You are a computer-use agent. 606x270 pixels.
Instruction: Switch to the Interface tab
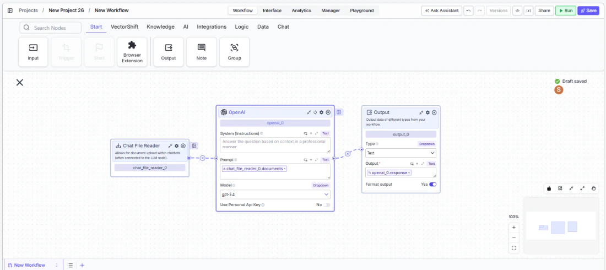pos(272,10)
